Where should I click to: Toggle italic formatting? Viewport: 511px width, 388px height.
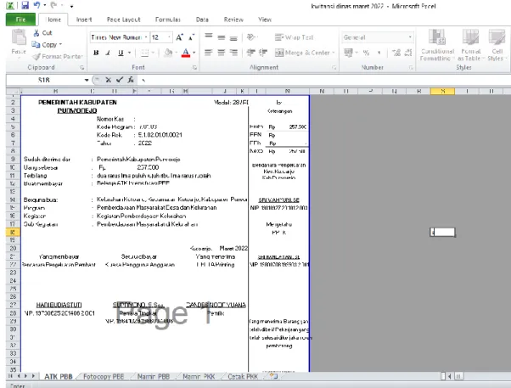point(108,53)
